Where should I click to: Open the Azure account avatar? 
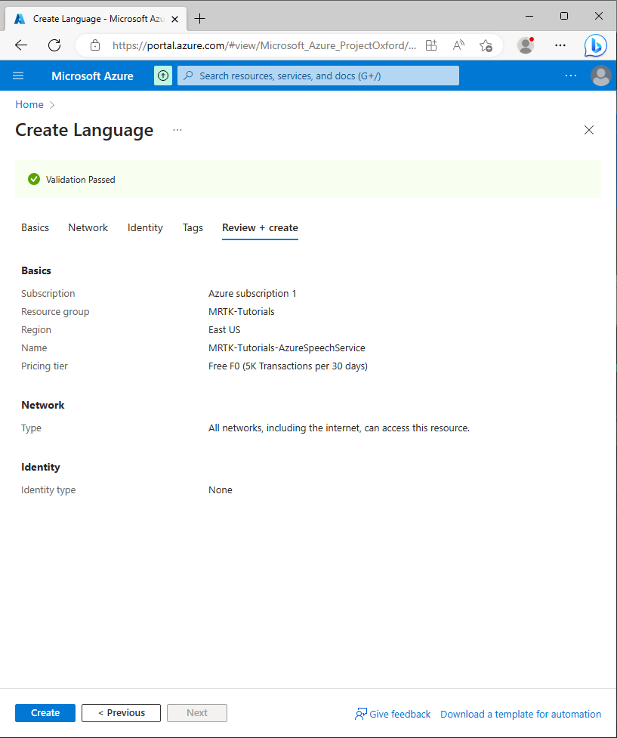tap(601, 76)
